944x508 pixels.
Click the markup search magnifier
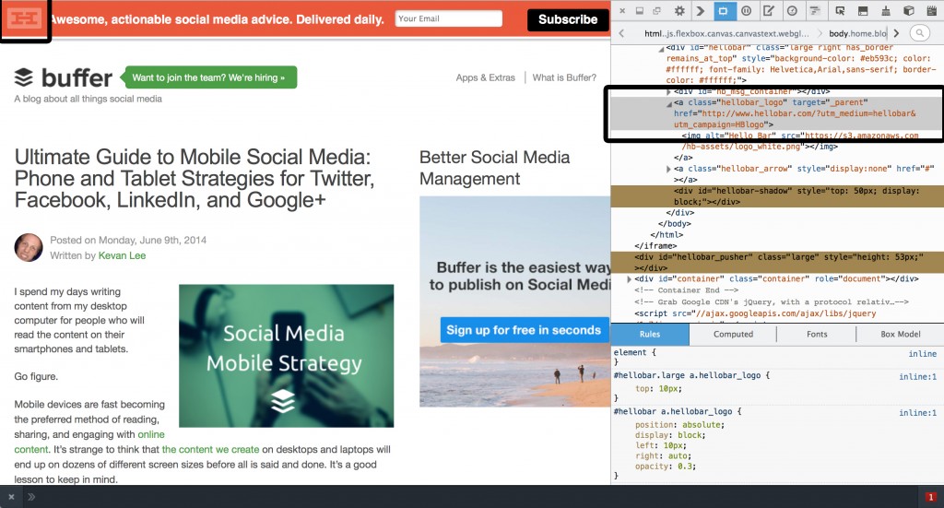click(x=919, y=34)
